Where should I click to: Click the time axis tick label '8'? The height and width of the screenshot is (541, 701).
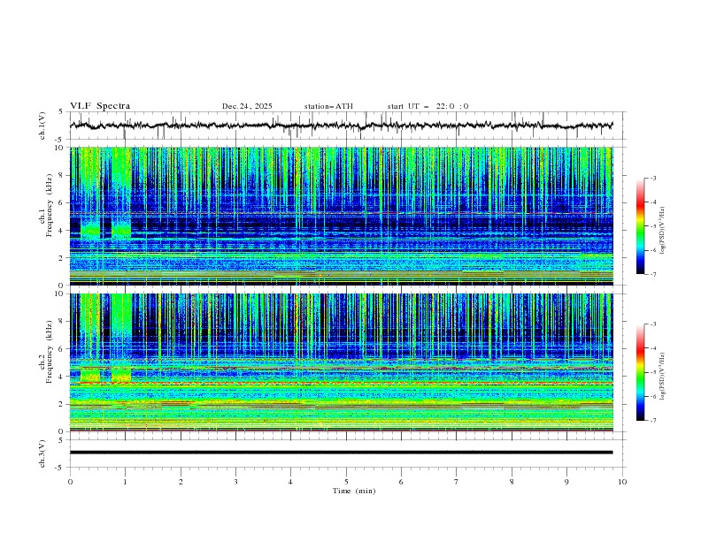click(x=512, y=482)
